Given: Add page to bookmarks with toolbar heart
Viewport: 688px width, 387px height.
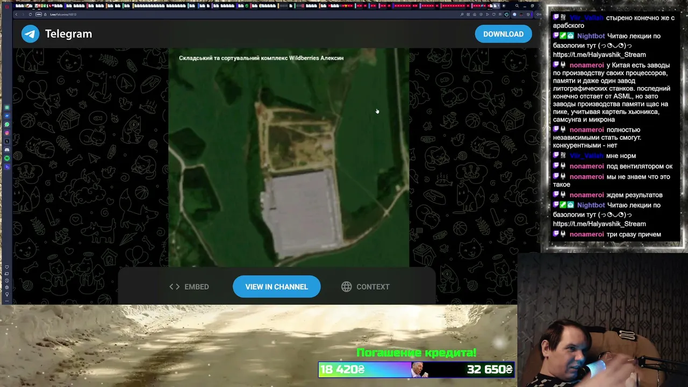Looking at the screenshot, I should pyautogui.click(x=493, y=15).
